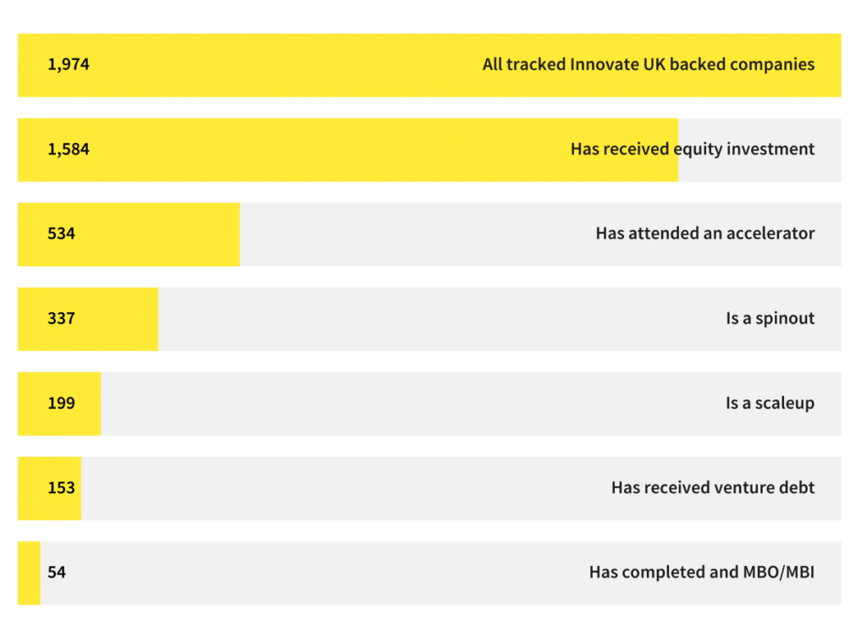Select the 'Has completed and MBO/MBI' label
Image resolution: width=867 pixels, height=644 pixels.
[701, 572]
